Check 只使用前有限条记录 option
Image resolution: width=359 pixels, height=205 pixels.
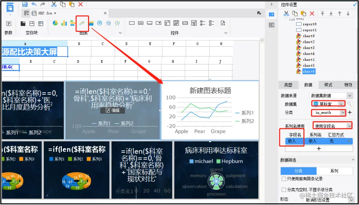[284, 179]
